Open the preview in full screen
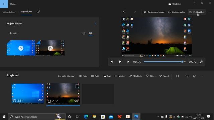The image size is (214, 120). coord(201,62)
